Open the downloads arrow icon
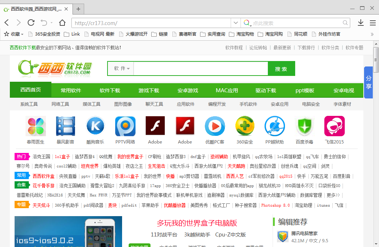 pyautogui.click(x=361, y=23)
